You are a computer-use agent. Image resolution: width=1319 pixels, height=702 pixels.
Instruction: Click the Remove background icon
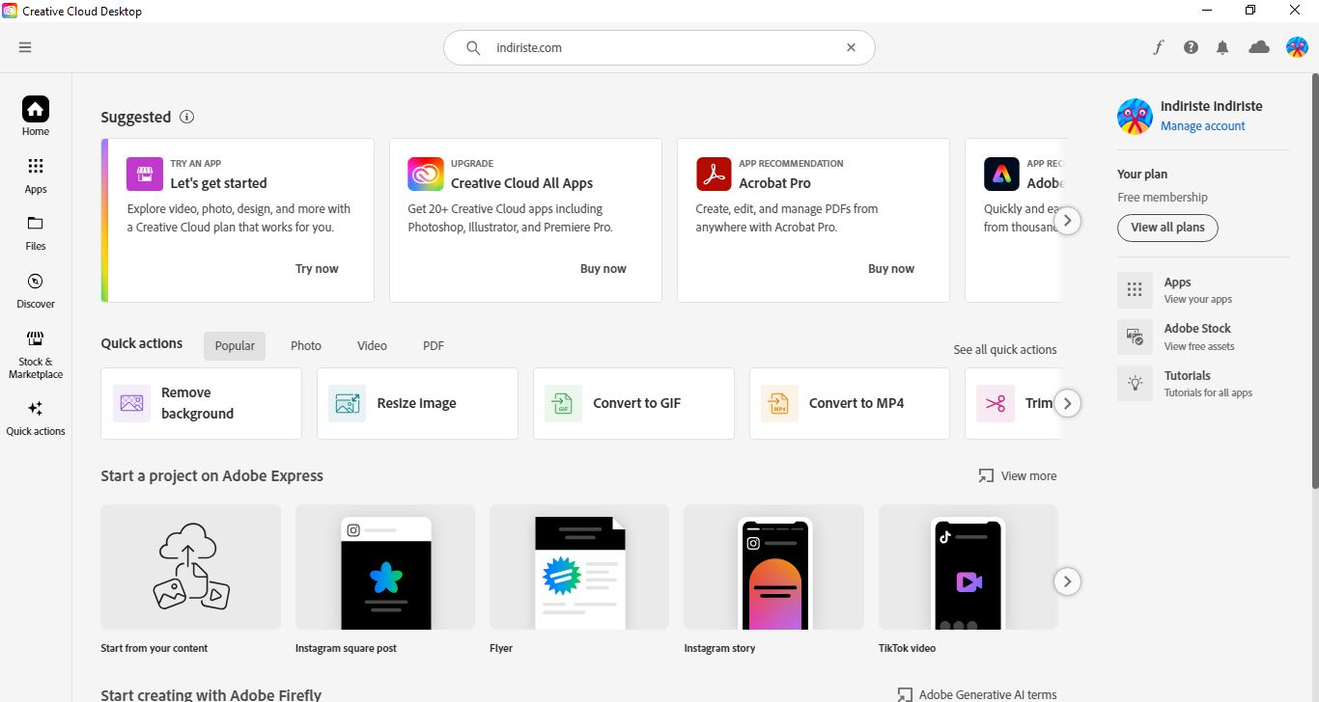coord(131,403)
